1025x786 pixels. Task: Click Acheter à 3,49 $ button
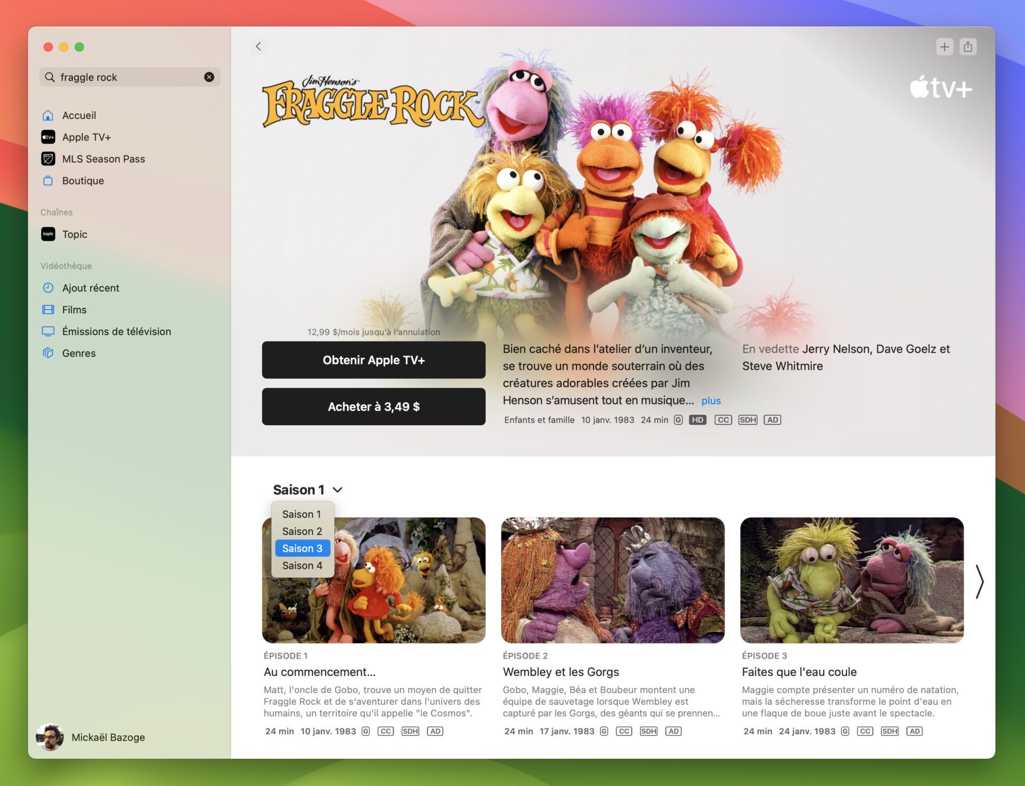tap(373, 406)
